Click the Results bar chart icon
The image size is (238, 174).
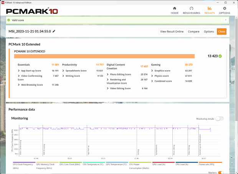210,8
